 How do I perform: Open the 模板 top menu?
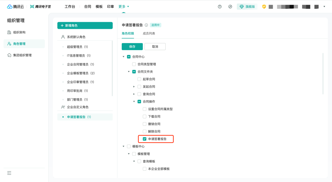click(99, 6)
